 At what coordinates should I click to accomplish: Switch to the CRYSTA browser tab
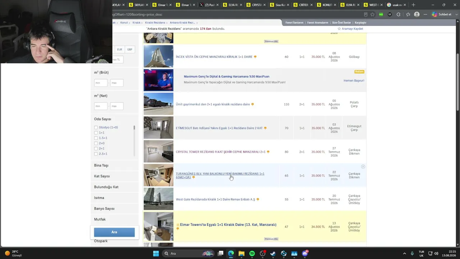click(257, 5)
